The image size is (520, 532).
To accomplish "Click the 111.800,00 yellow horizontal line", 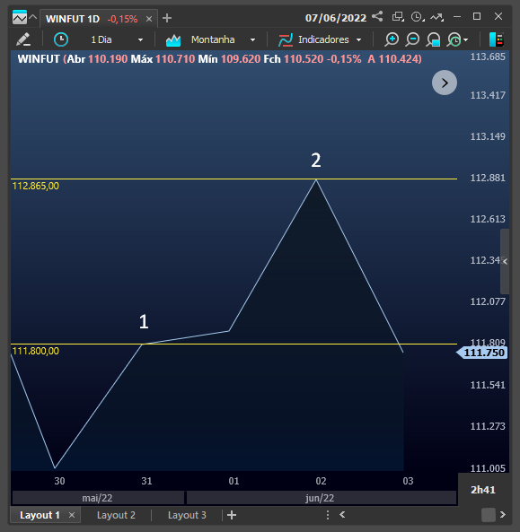I will point(234,344).
